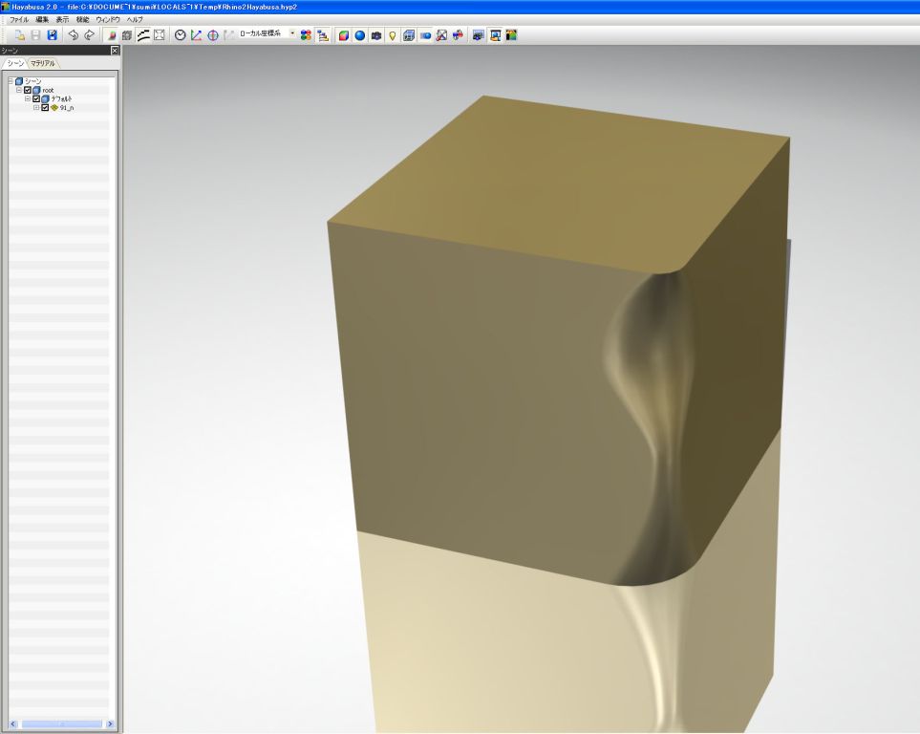Close the シーン panel
Screen dimensions: 920x734
pos(115,51)
